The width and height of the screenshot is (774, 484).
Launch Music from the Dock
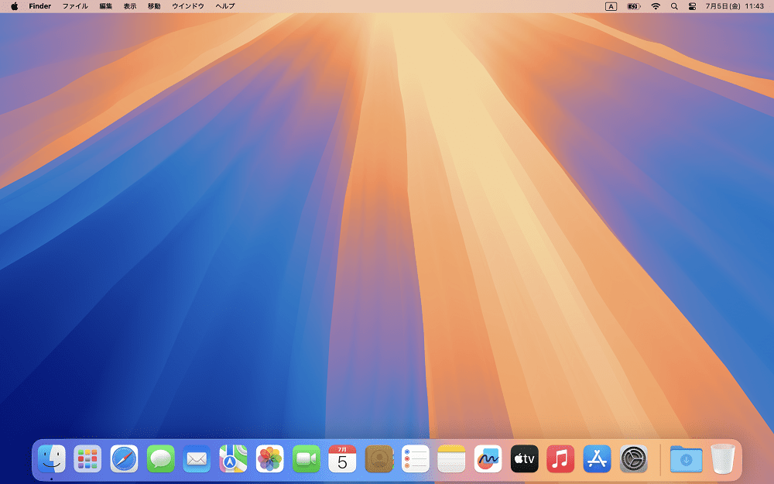click(560, 458)
